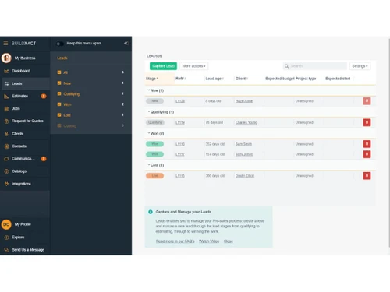Open the Watch Video link

click(x=209, y=241)
